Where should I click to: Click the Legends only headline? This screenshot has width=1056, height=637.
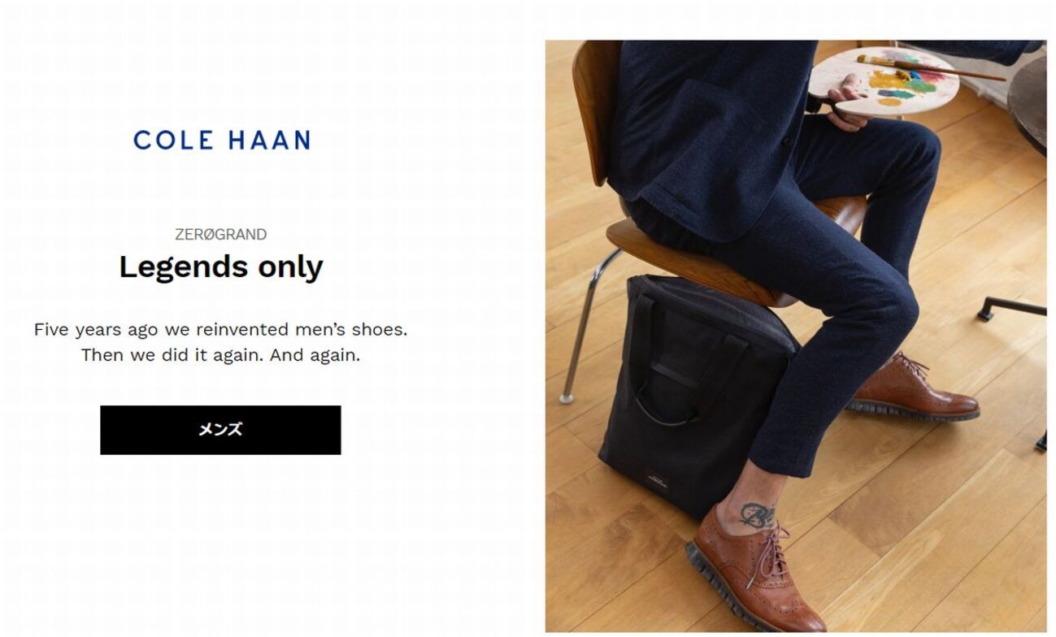click(220, 266)
